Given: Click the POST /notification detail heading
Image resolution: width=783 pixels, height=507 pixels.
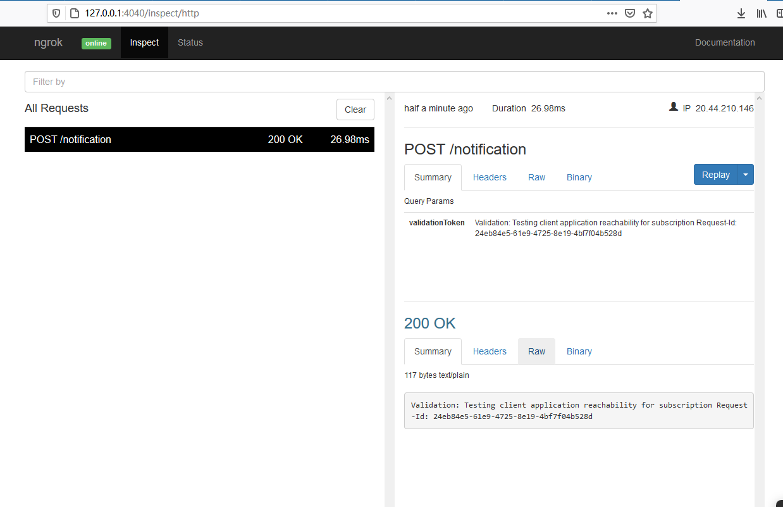Looking at the screenshot, I should click(465, 149).
